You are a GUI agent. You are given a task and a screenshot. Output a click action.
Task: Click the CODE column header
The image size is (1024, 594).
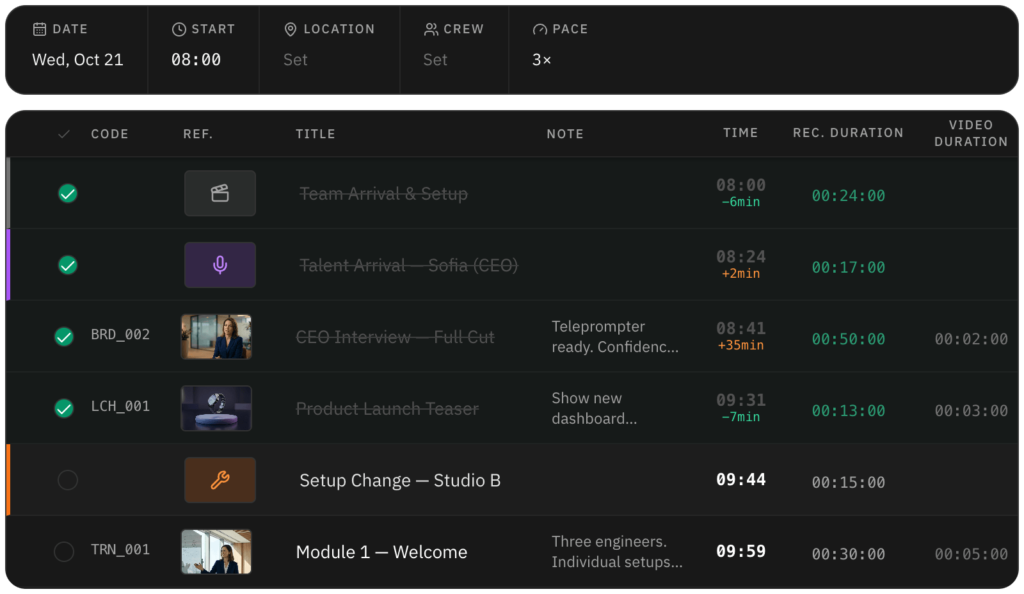(109, 134)
